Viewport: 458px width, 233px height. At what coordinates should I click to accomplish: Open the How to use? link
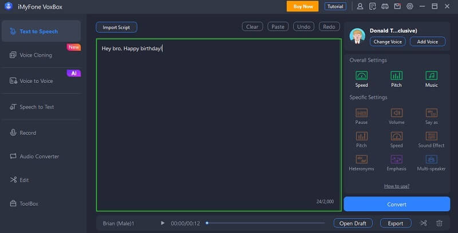coord(397,186)
